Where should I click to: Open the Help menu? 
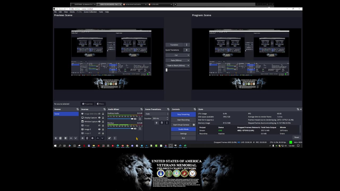pyautogui.click(x=107, y=12)
